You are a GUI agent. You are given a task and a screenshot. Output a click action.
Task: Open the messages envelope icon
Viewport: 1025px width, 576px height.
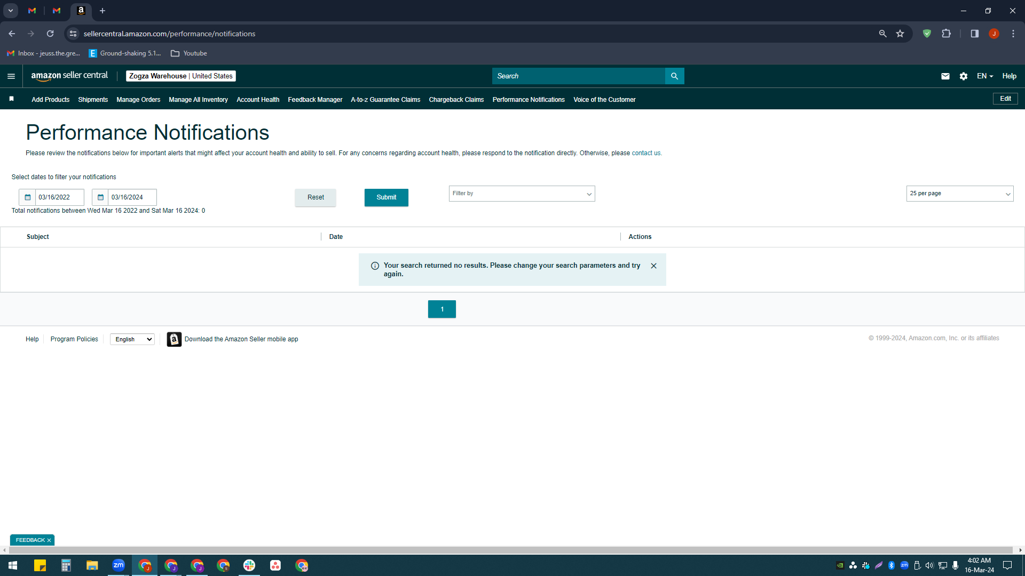[945, 76]
